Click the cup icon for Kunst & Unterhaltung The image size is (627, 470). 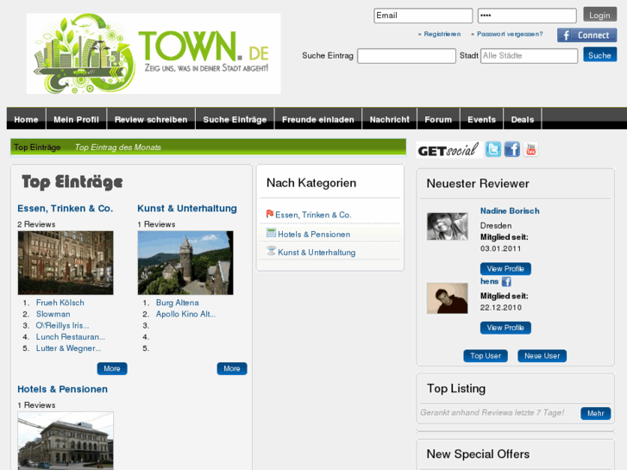click(x=271, y=251)
